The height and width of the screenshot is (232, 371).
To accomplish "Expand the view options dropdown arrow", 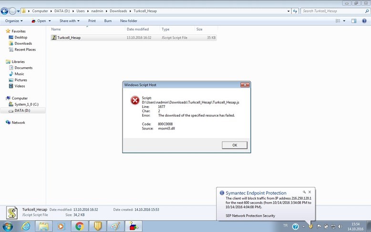I will [x=344, y=21].
